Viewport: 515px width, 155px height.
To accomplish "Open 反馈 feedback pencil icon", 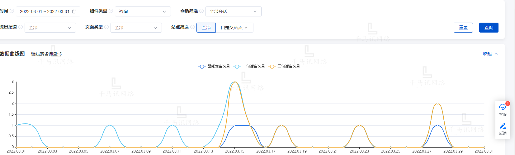I will pyautogui.click(x=503, y=126).
